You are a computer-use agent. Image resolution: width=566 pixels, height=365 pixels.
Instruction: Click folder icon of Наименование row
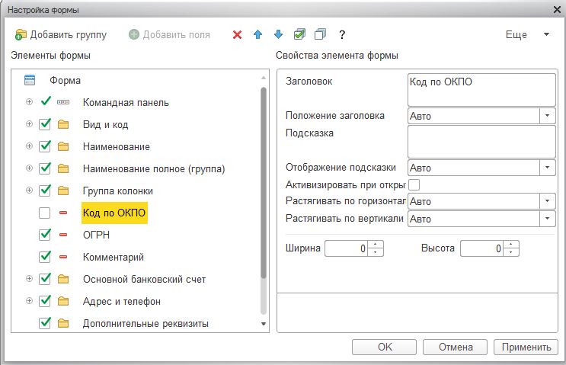click(x=63, y=146)
